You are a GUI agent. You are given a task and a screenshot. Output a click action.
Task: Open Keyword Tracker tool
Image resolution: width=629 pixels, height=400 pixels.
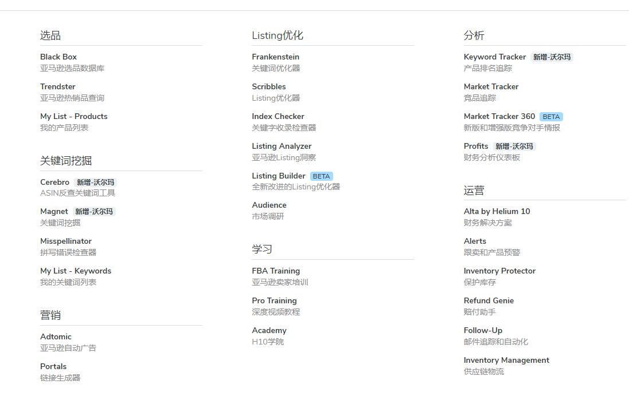click(494, 57)
